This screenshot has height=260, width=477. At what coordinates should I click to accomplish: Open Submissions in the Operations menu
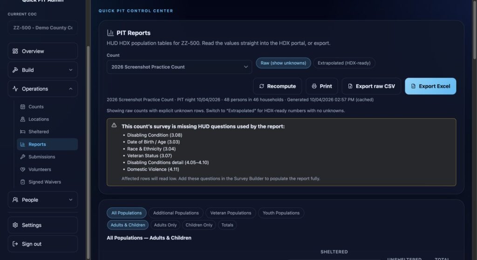pos(47,157)
